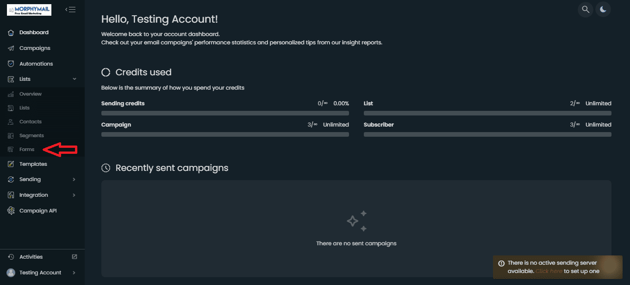Open Contacts in the Lists submenu
Image resolution: width=630 pixels, height=285 pixels.
31,121
